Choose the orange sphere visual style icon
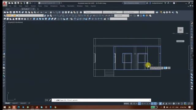Screen dimensions: 196x110 (x=147, y=16)
